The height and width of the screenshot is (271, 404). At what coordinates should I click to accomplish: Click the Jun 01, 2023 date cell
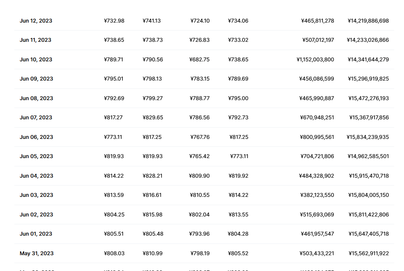[36, 234]
